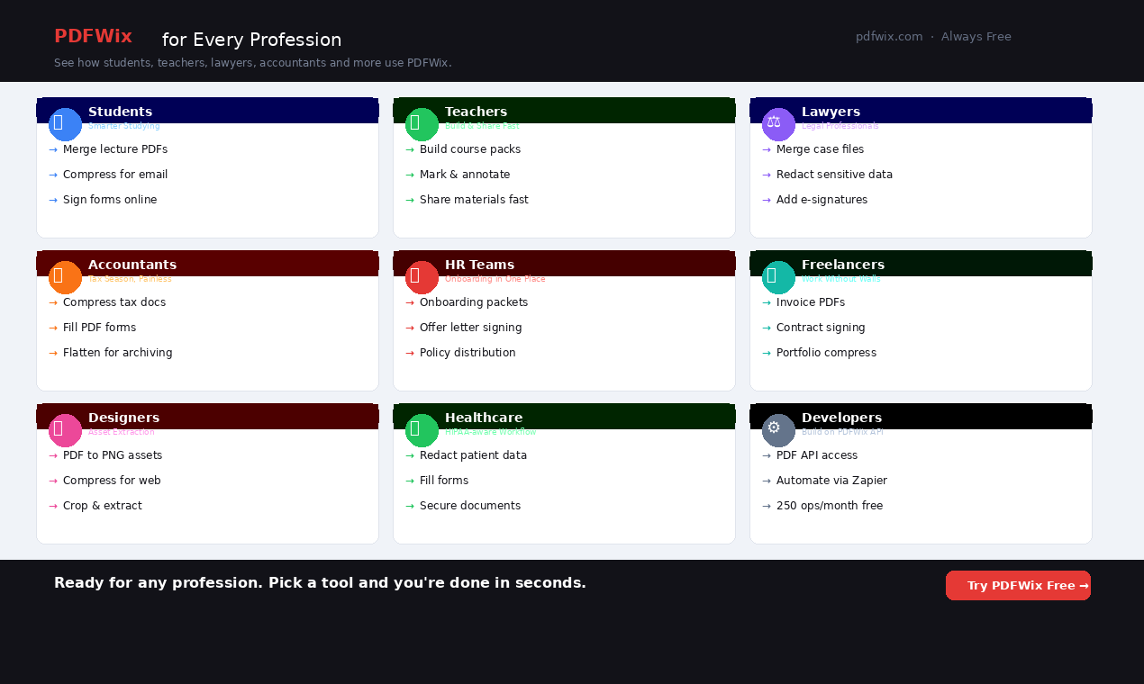Click 'Build course packs' item
This screenshot has height=684, width=1144.
coord(470,149)
